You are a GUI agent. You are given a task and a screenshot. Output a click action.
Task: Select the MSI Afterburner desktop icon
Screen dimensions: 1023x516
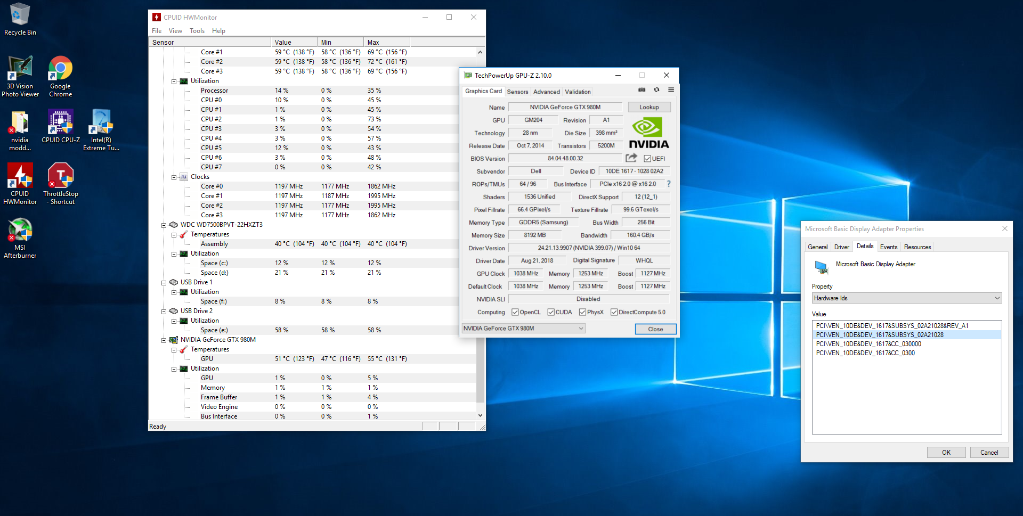pos(20,238)
